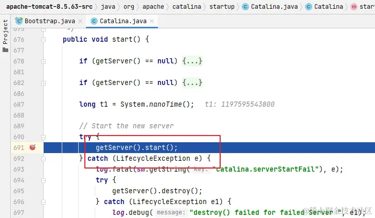Toggle the breakpoint on line 691

coord(32,147)
